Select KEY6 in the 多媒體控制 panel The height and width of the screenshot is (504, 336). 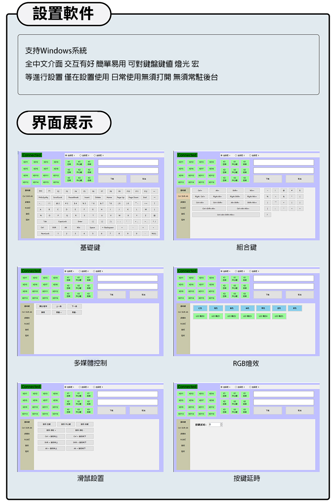(x=36, y=284)
